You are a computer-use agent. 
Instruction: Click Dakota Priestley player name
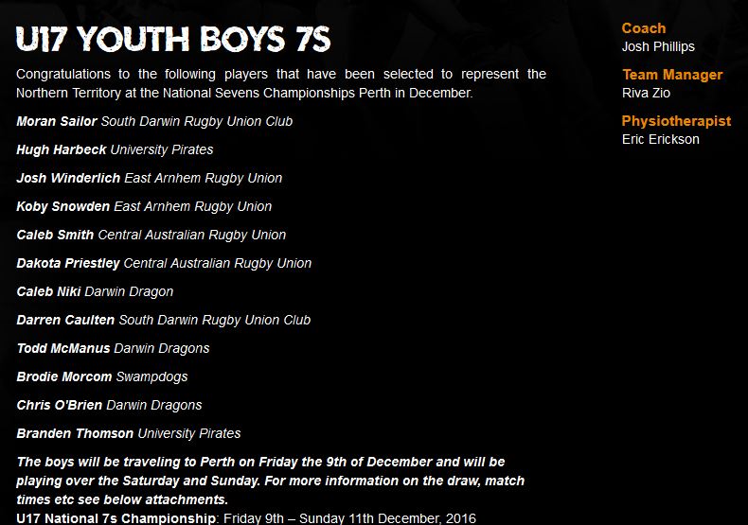click(x=68, y=264)
